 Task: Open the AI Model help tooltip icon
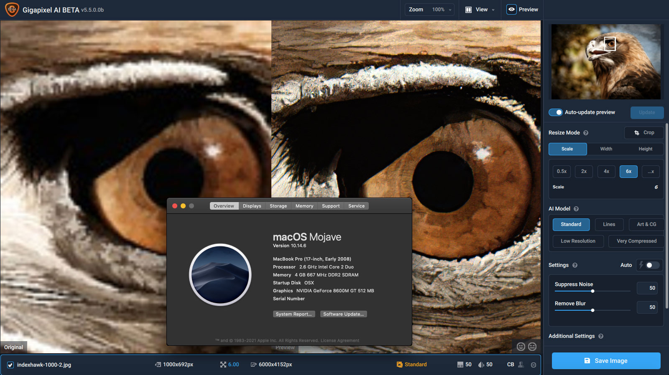pos(576,209)
